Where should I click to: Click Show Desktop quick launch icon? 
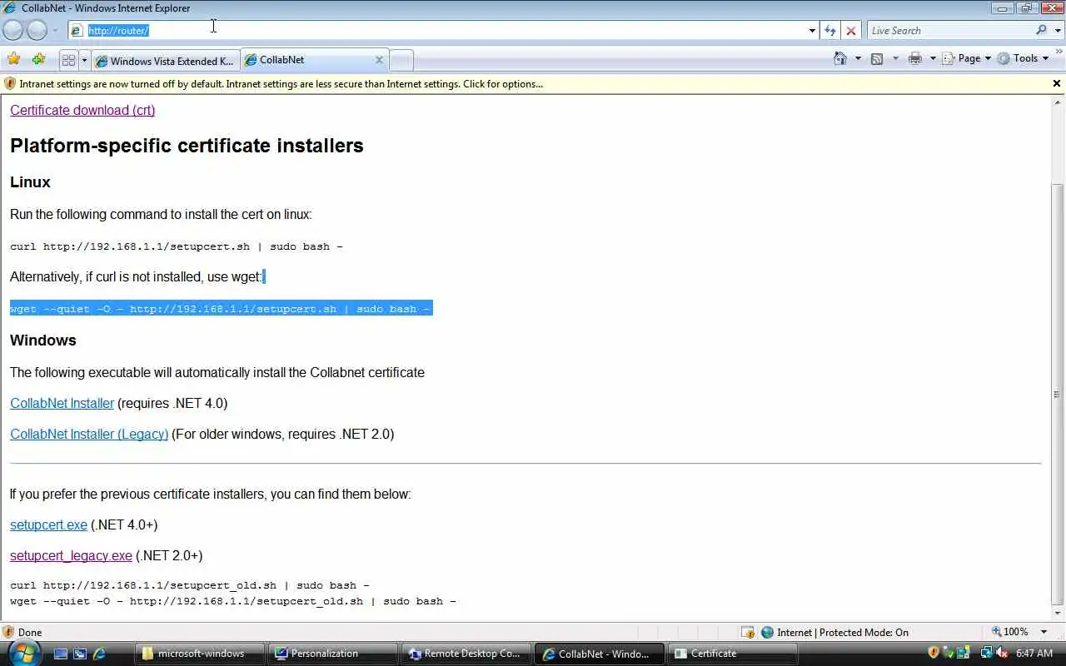(x=60, y=654)
